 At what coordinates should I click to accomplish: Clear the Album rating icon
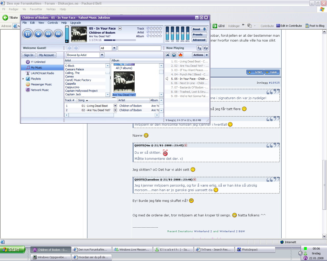[148, 36]
